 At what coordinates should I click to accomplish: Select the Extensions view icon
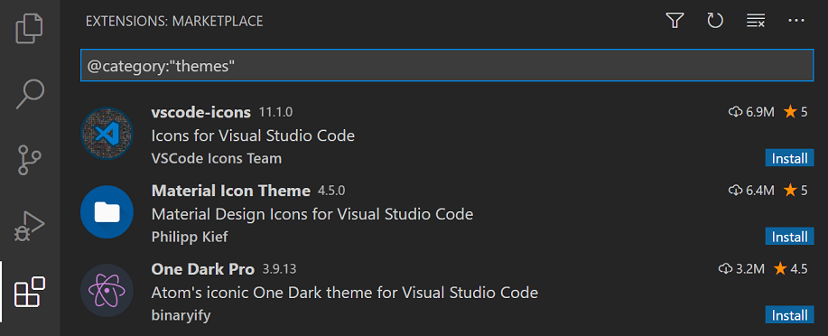pos(29,292)
